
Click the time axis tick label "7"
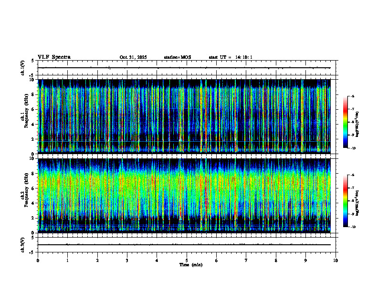[x=246, y=261]
